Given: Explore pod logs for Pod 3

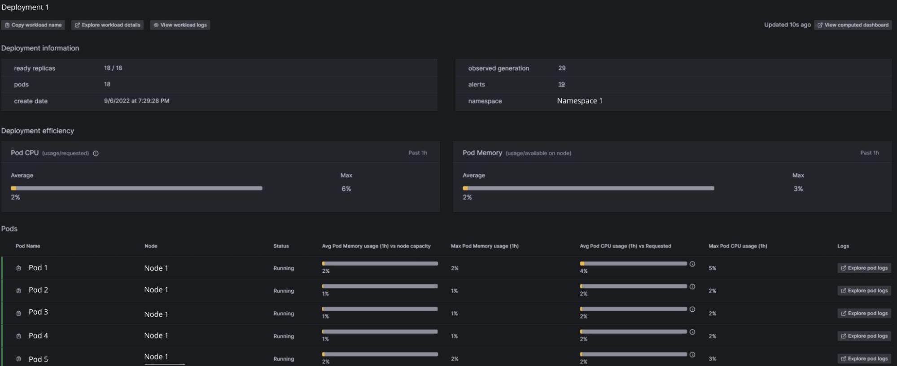Looking at the screenshot, I should (864, 314).
